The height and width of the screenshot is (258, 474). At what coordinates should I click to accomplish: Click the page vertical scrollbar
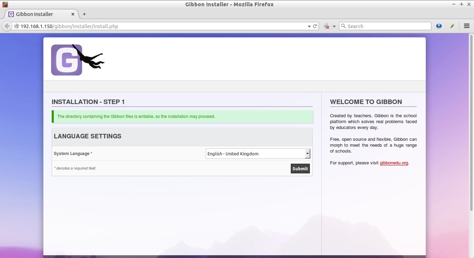pyautogui.click(x=471, y=122)
